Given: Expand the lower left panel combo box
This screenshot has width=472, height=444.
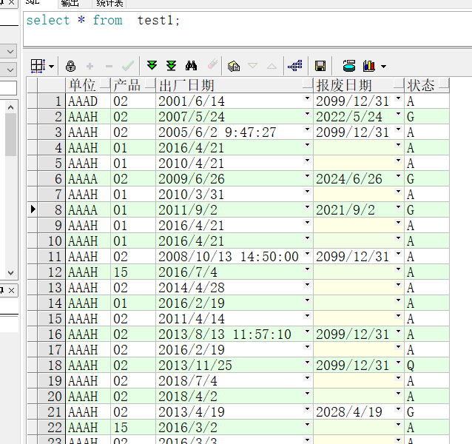Looking at the screenshot, I should pyautogui.click(x=10, y=70).
